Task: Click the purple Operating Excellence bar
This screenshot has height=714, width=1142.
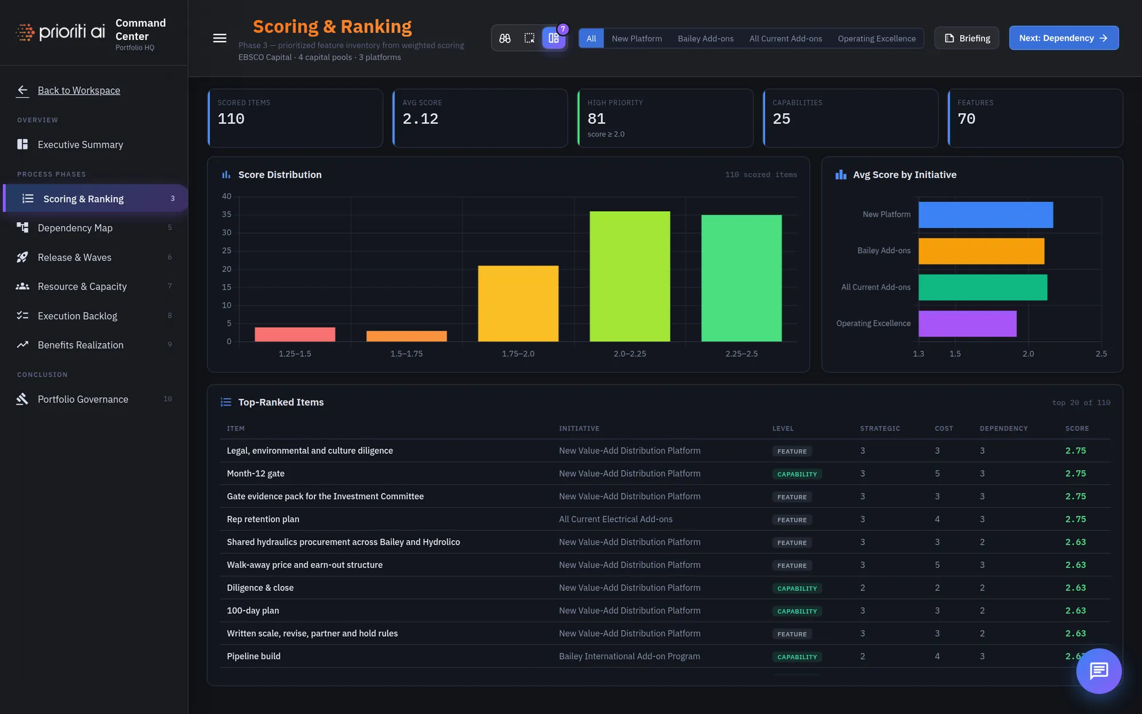Action: pyautogui.click(x=967, y=323)
